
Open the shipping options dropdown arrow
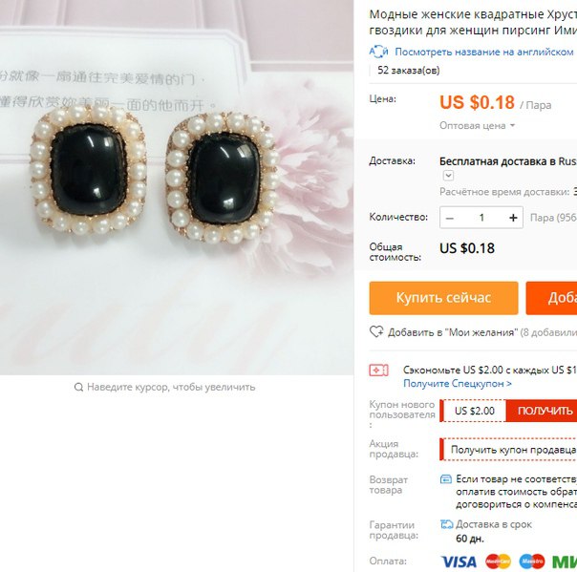click(x=448, y=176)
